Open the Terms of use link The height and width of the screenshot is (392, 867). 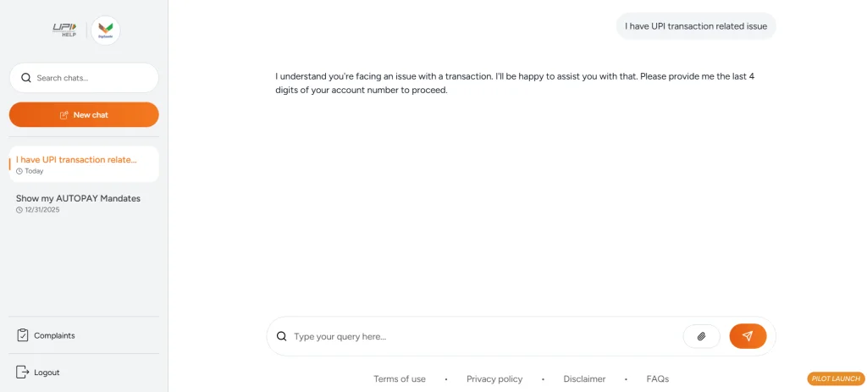[400, 379]
